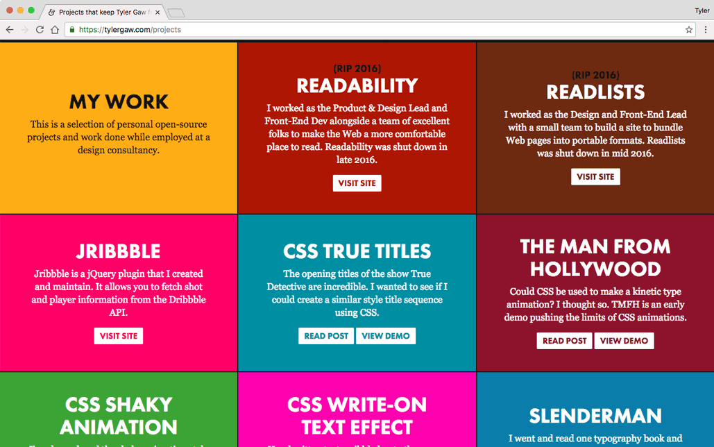Click the back navigation arrow

(9, 29)
